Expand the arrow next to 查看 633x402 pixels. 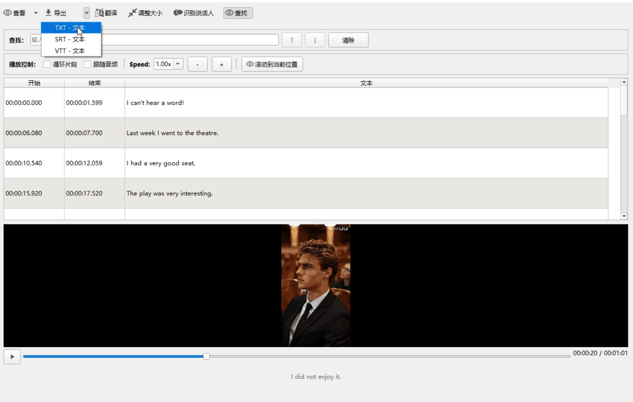pyautogui.click(x=36, y=13)
